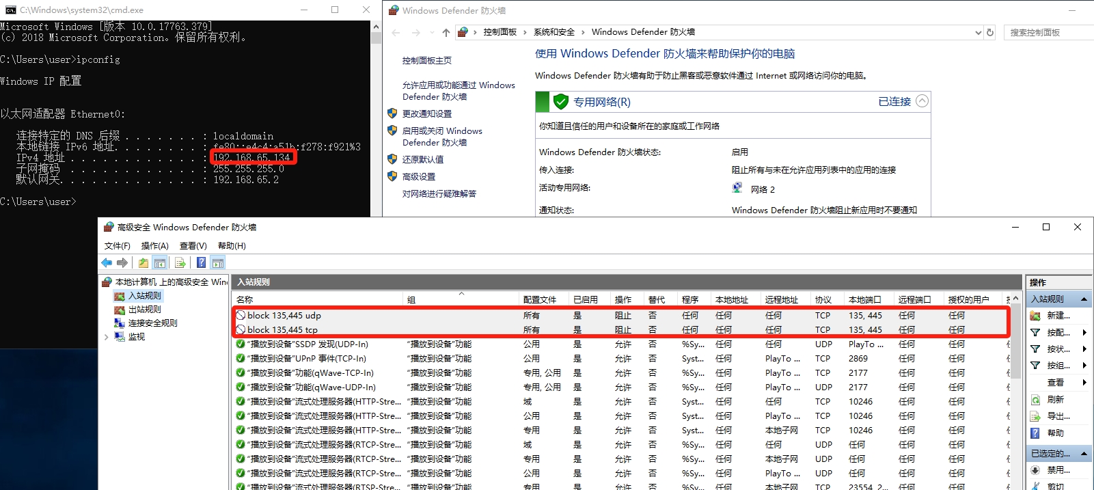The width and height of the screenshot is (1094, 490).
Task: Click 控制面板 breadcrumb
Action: 500,32
